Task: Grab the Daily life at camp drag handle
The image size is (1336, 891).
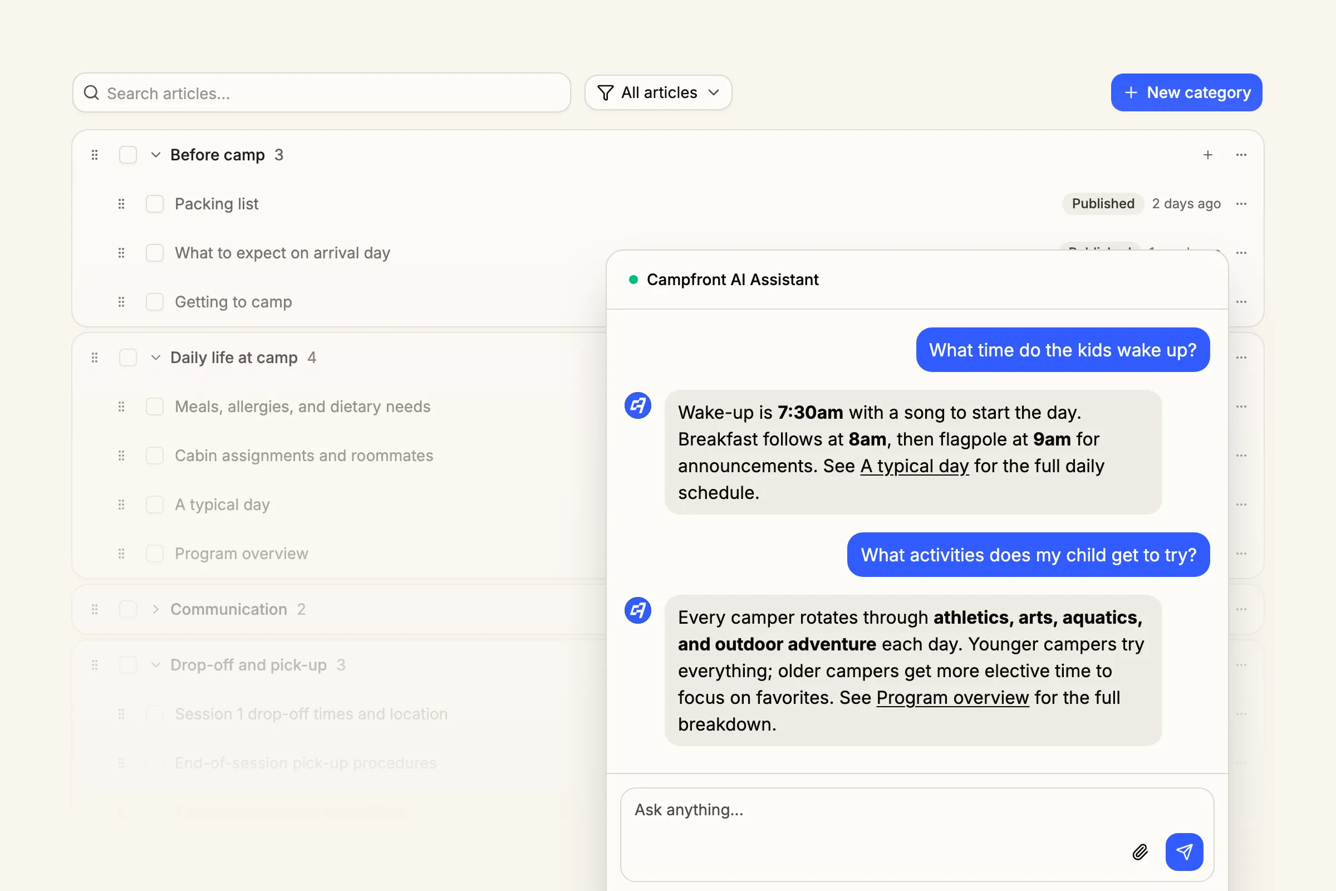Action: [95, 358]
